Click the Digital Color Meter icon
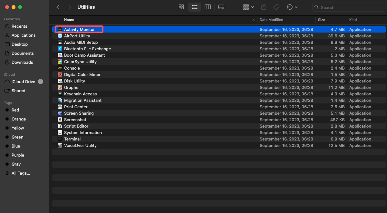 point(60,74)
